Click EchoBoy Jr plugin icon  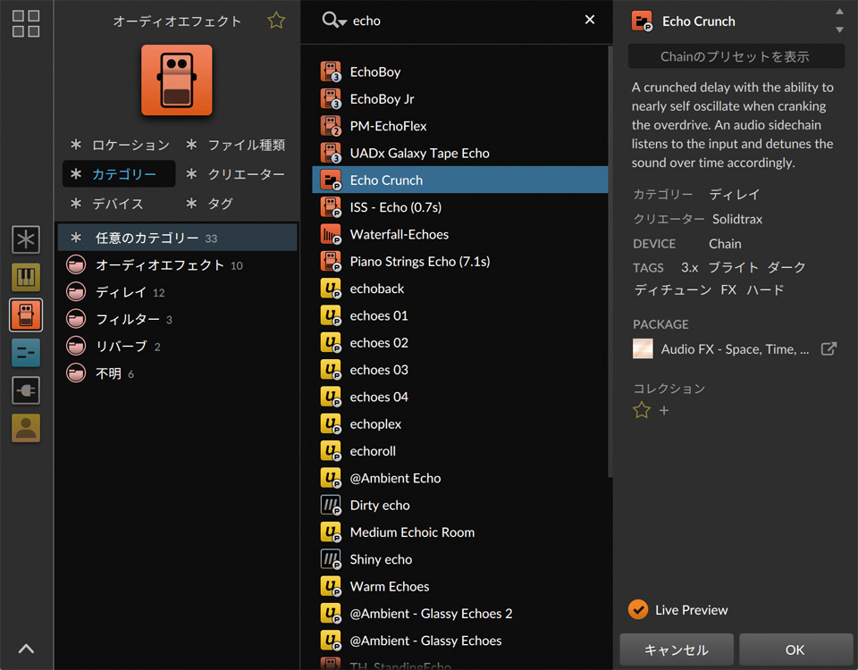click(x=331, y=99)
